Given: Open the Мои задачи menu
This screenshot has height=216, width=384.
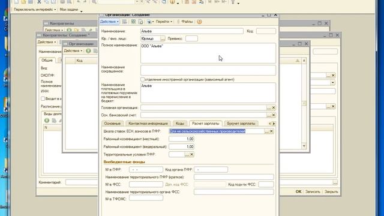Looking at the screenshot, I should pos(71,10).
